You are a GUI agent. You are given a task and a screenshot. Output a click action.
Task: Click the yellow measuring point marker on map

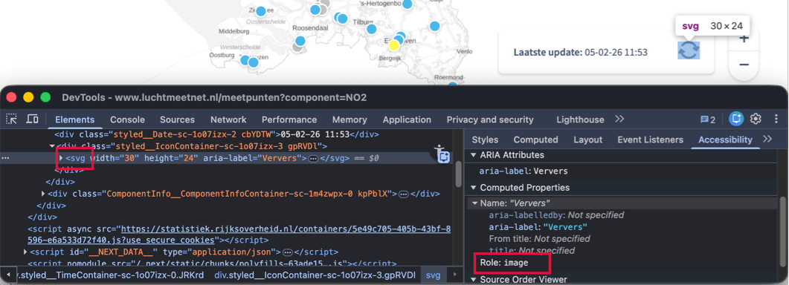pos(394,45)
